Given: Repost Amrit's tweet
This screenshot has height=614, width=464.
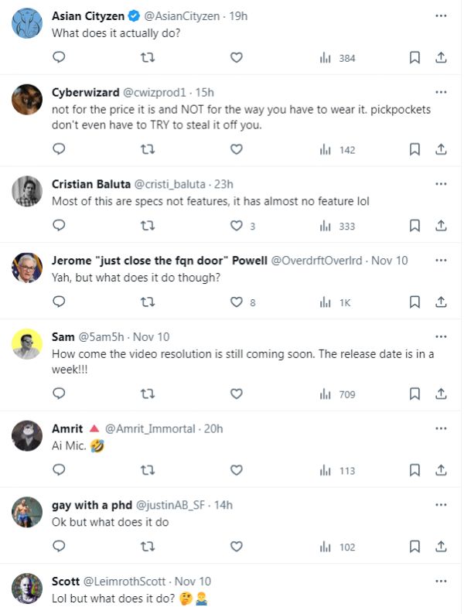Looking at the screenshot, I should [147, 470].
